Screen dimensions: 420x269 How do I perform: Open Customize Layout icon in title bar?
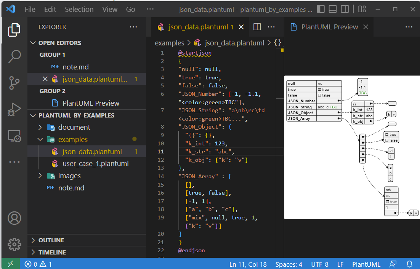[x=362, y=9]
